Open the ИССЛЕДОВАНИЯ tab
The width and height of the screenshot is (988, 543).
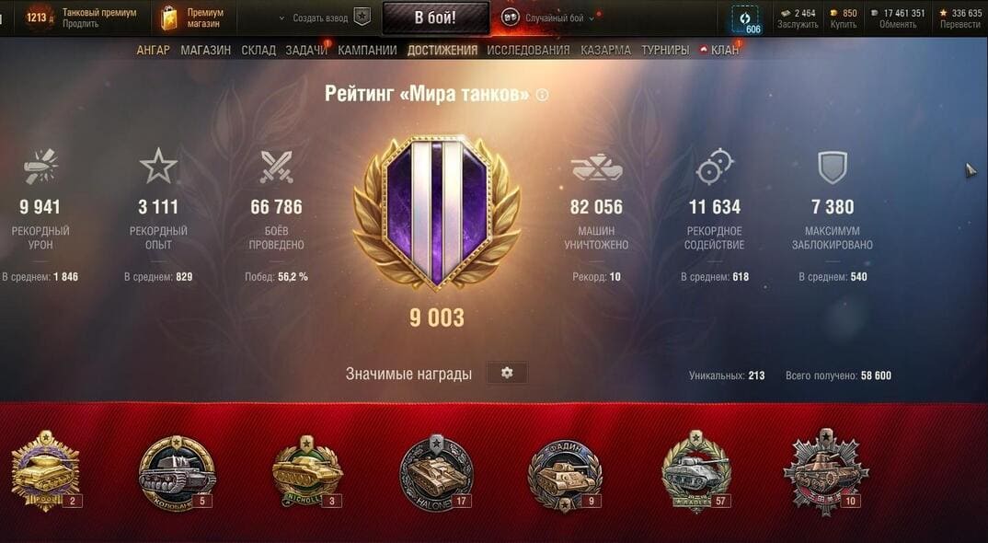528,50
